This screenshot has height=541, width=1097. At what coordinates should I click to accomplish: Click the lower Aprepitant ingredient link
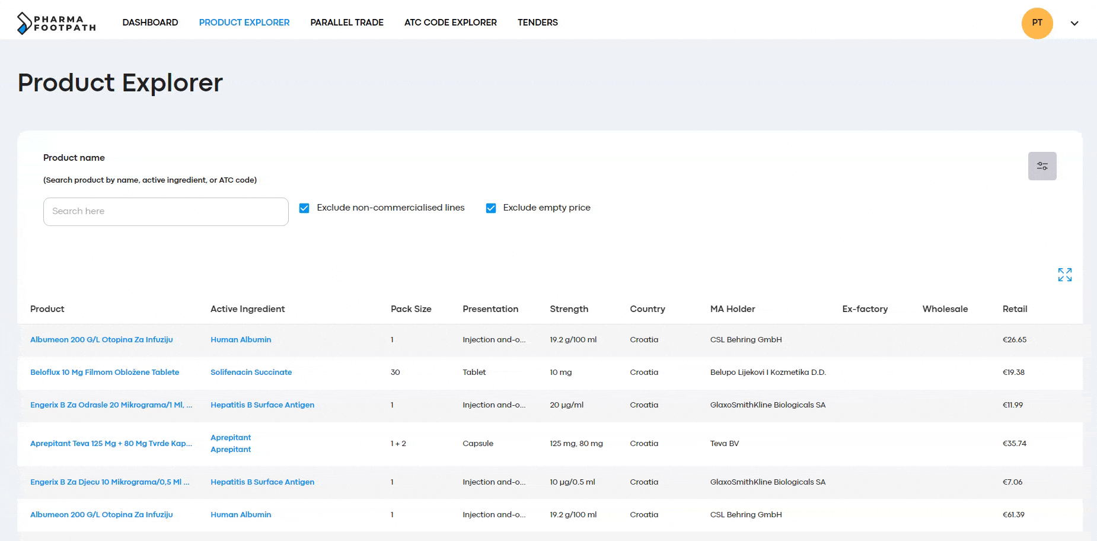pos(231,450)
